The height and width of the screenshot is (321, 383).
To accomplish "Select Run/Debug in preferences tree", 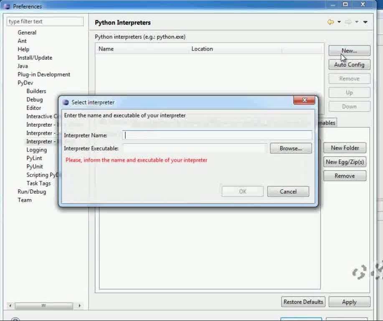I will tap(32, 192).
